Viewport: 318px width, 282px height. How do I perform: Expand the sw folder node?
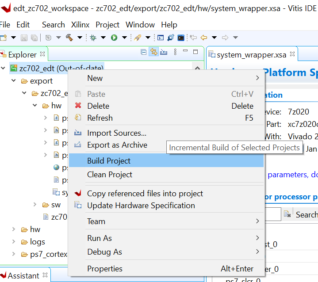coord(35,205)
